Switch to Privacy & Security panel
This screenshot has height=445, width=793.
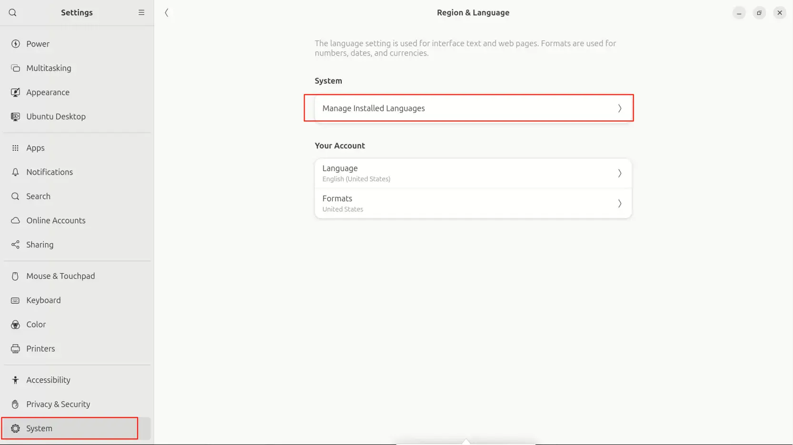point(58,404)
